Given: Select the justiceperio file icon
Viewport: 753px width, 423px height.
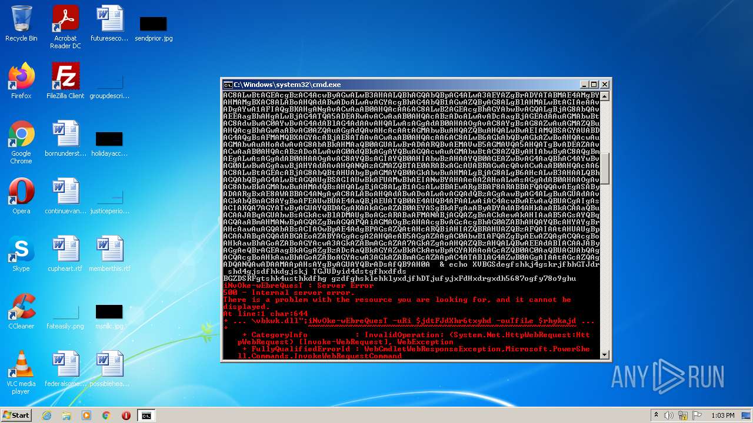Looking at the screenshot, I should 109,201.
